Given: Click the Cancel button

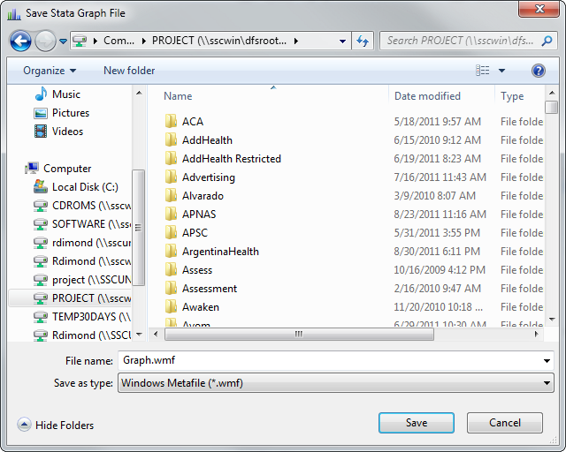Looking at the screenshot, I should [505, 423].
